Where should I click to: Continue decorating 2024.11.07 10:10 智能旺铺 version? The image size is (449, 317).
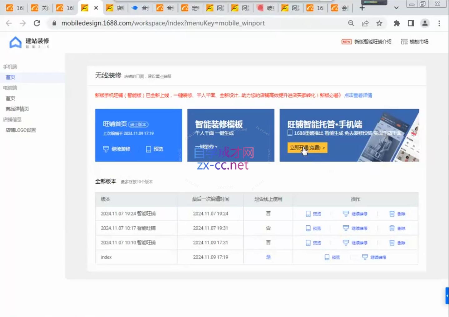click(355, 243)
